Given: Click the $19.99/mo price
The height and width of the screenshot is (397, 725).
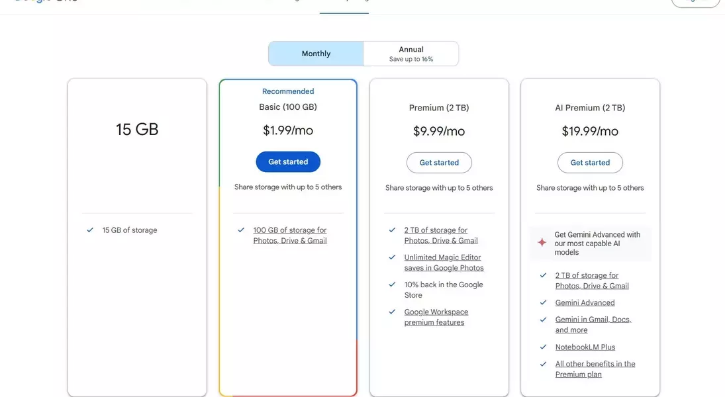Looking at the screenshot, I should coord(590,131).
